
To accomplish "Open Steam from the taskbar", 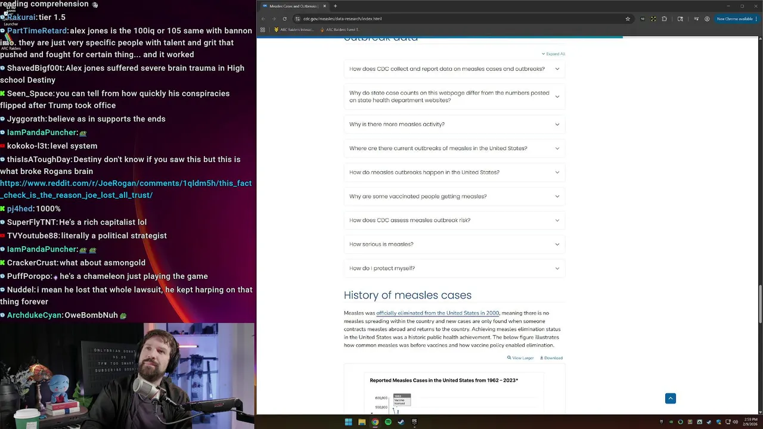I will point(401,422).
